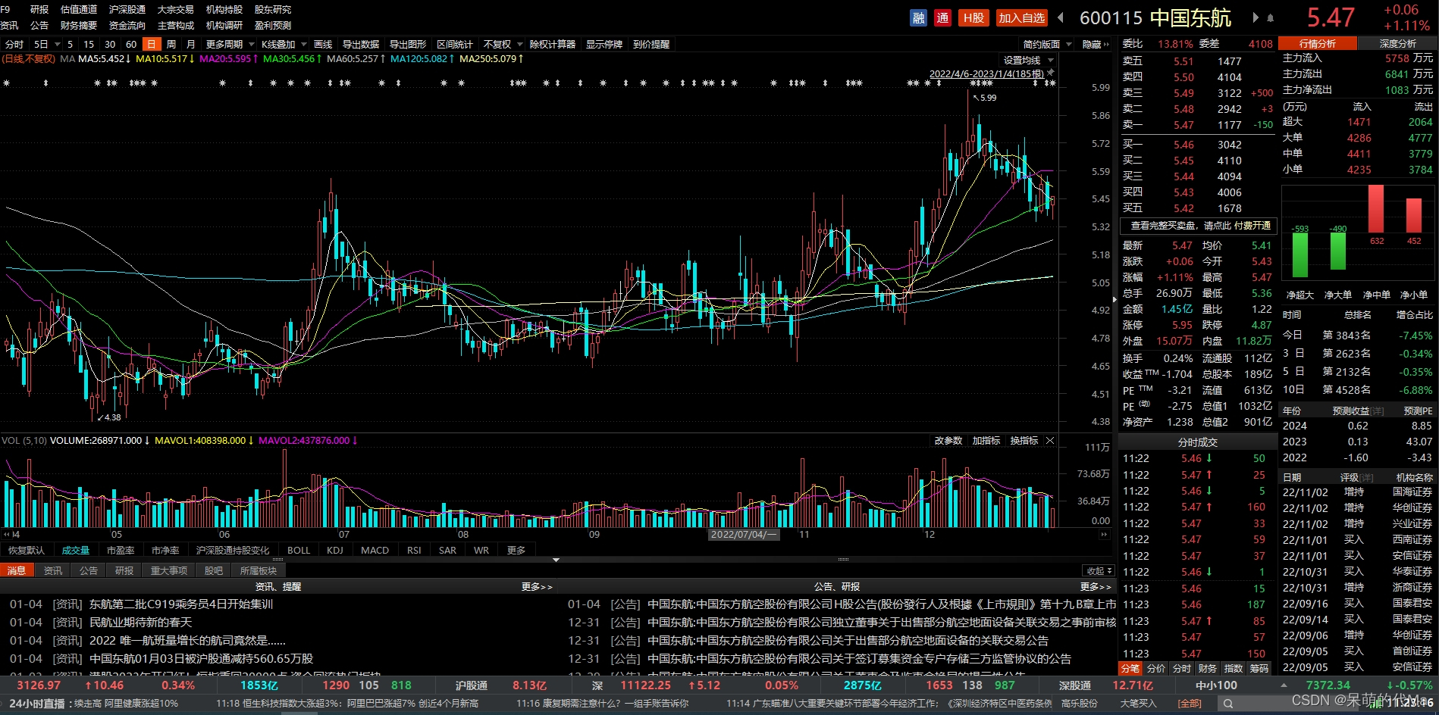Screen dimensions: 1439x715
Task: Pin the chart date range with pushpin
Action: 1051,73
